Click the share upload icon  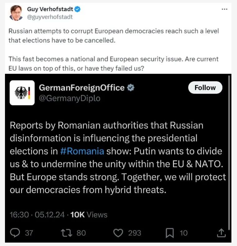click(221, 233)
